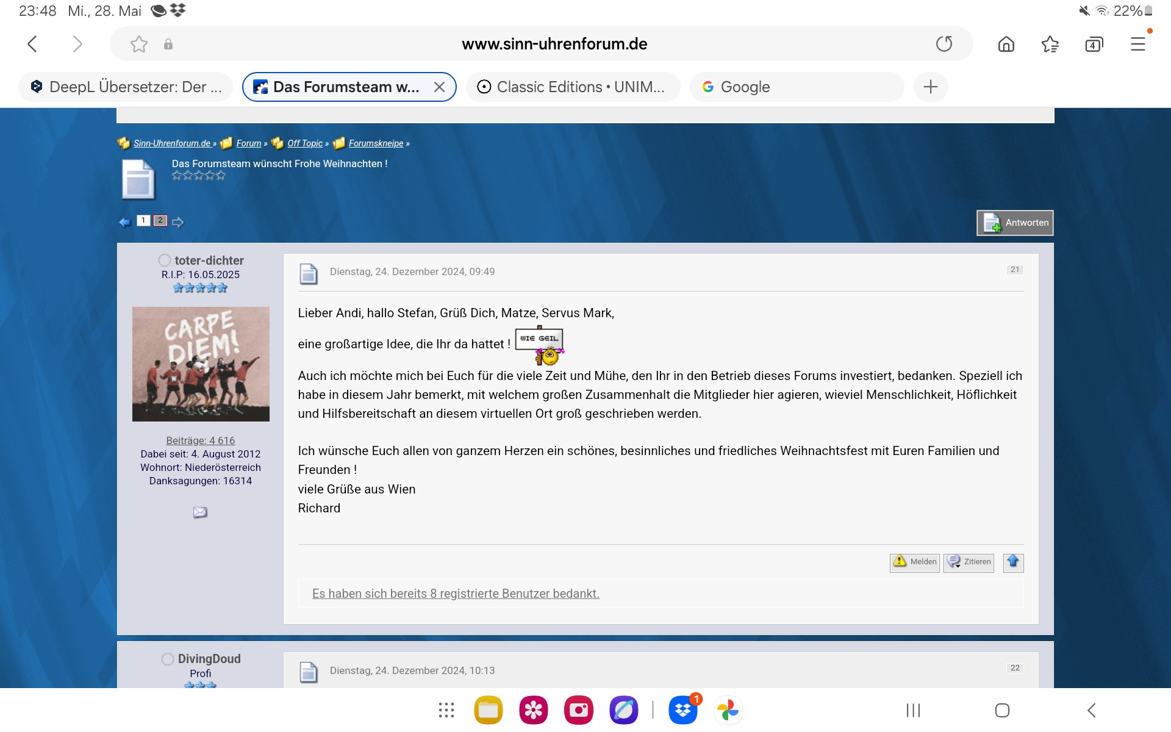Close the Das Forumsteam tab
1171x732 pixels.
coord(439,87)
